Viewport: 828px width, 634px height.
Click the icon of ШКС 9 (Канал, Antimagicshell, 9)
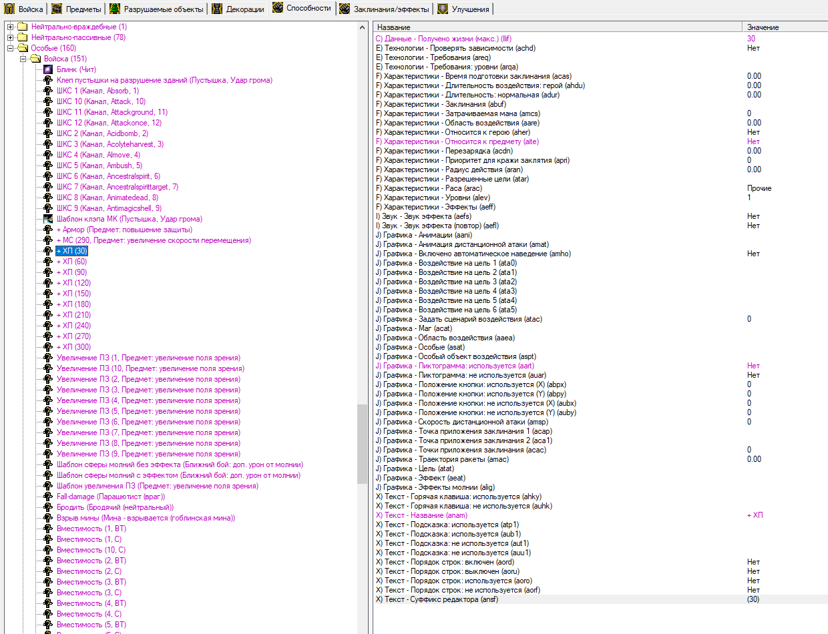(x=48, y=208)
